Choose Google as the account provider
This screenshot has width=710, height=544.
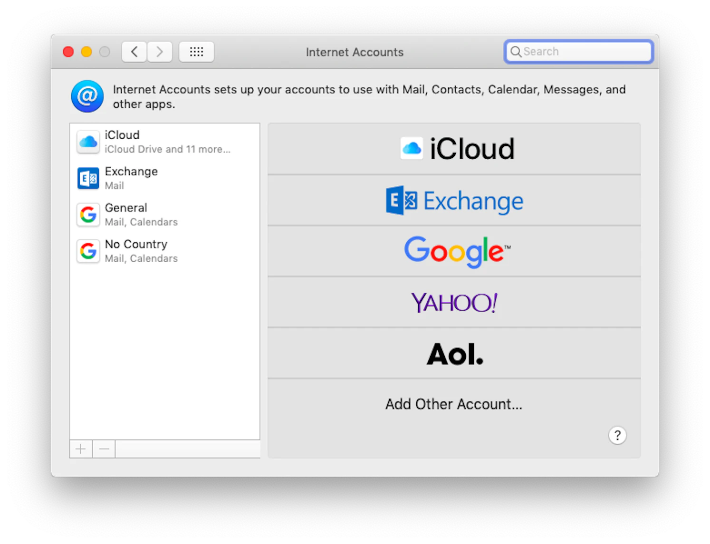[454, 251]
